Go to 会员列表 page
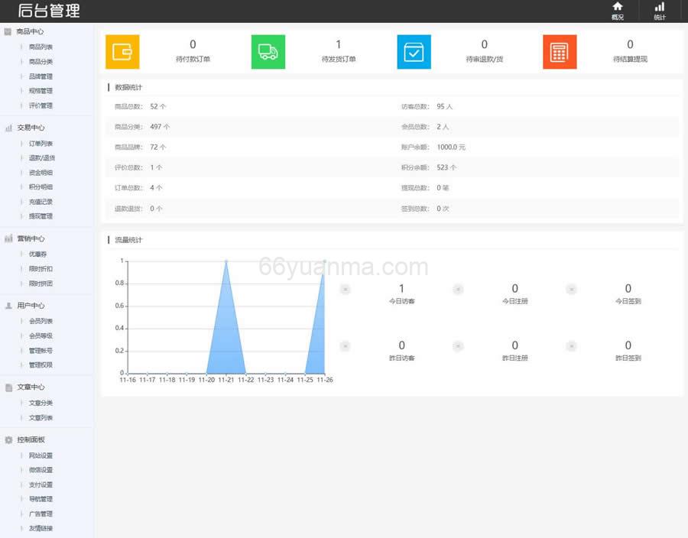688x538 pixels. pos(41,321)
